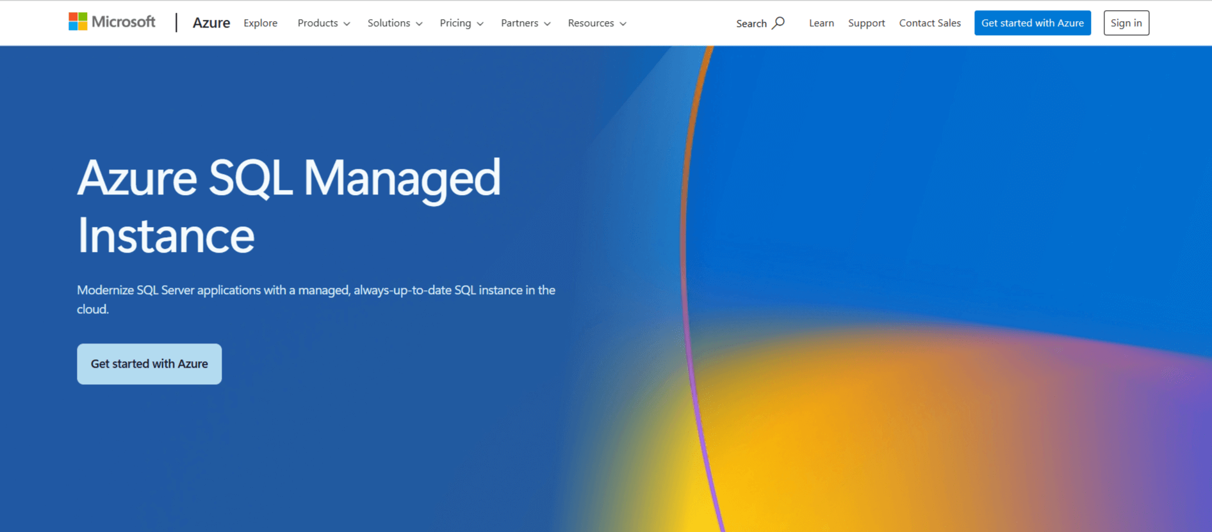
Task: Click the Microsoft logo
Action: click(x=112, y=22)
